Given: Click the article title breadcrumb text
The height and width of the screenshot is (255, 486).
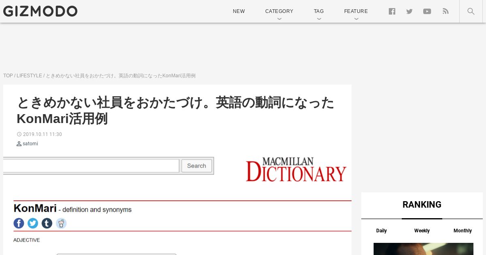Looking at the screenshot, I should pos(121,76).
